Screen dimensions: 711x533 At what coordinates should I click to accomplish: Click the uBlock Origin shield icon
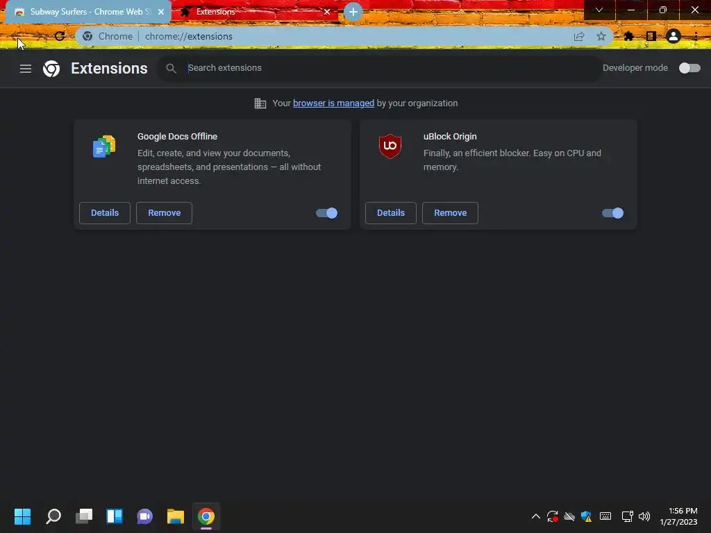390,146
